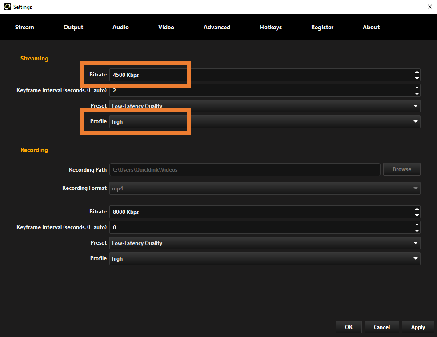Confirm settings with the OK button
The image size is (437, 337).
click(x=349, y=327)
